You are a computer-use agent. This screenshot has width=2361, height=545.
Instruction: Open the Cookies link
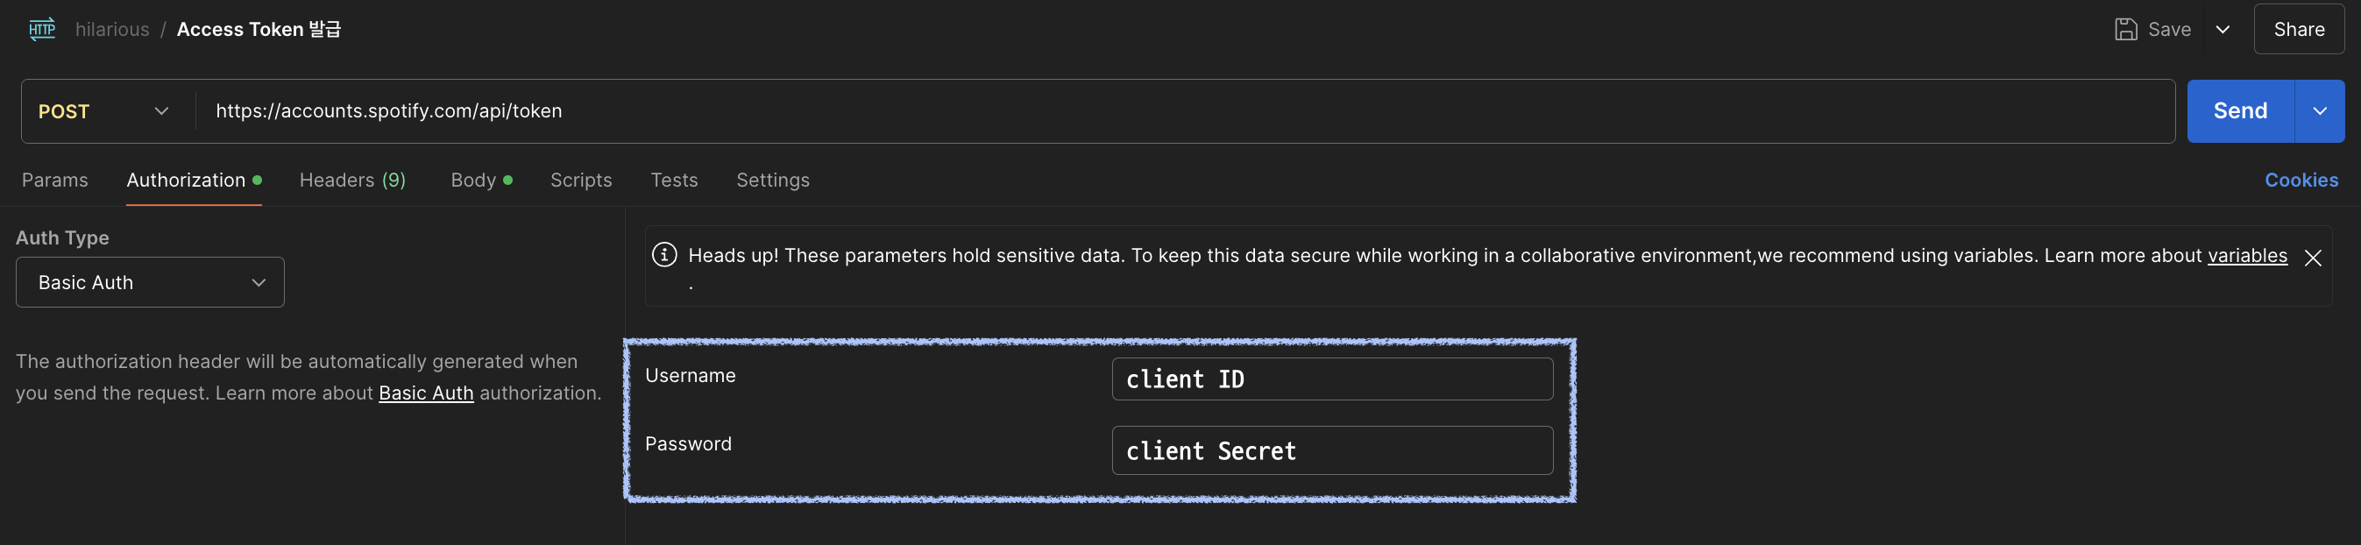[x=2301, y=180]
